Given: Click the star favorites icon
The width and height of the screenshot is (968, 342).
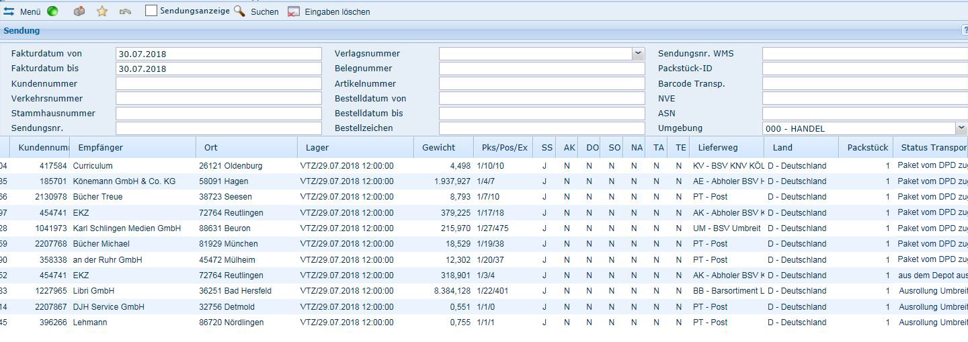Looking at the screenshot, I should (102, 11).
